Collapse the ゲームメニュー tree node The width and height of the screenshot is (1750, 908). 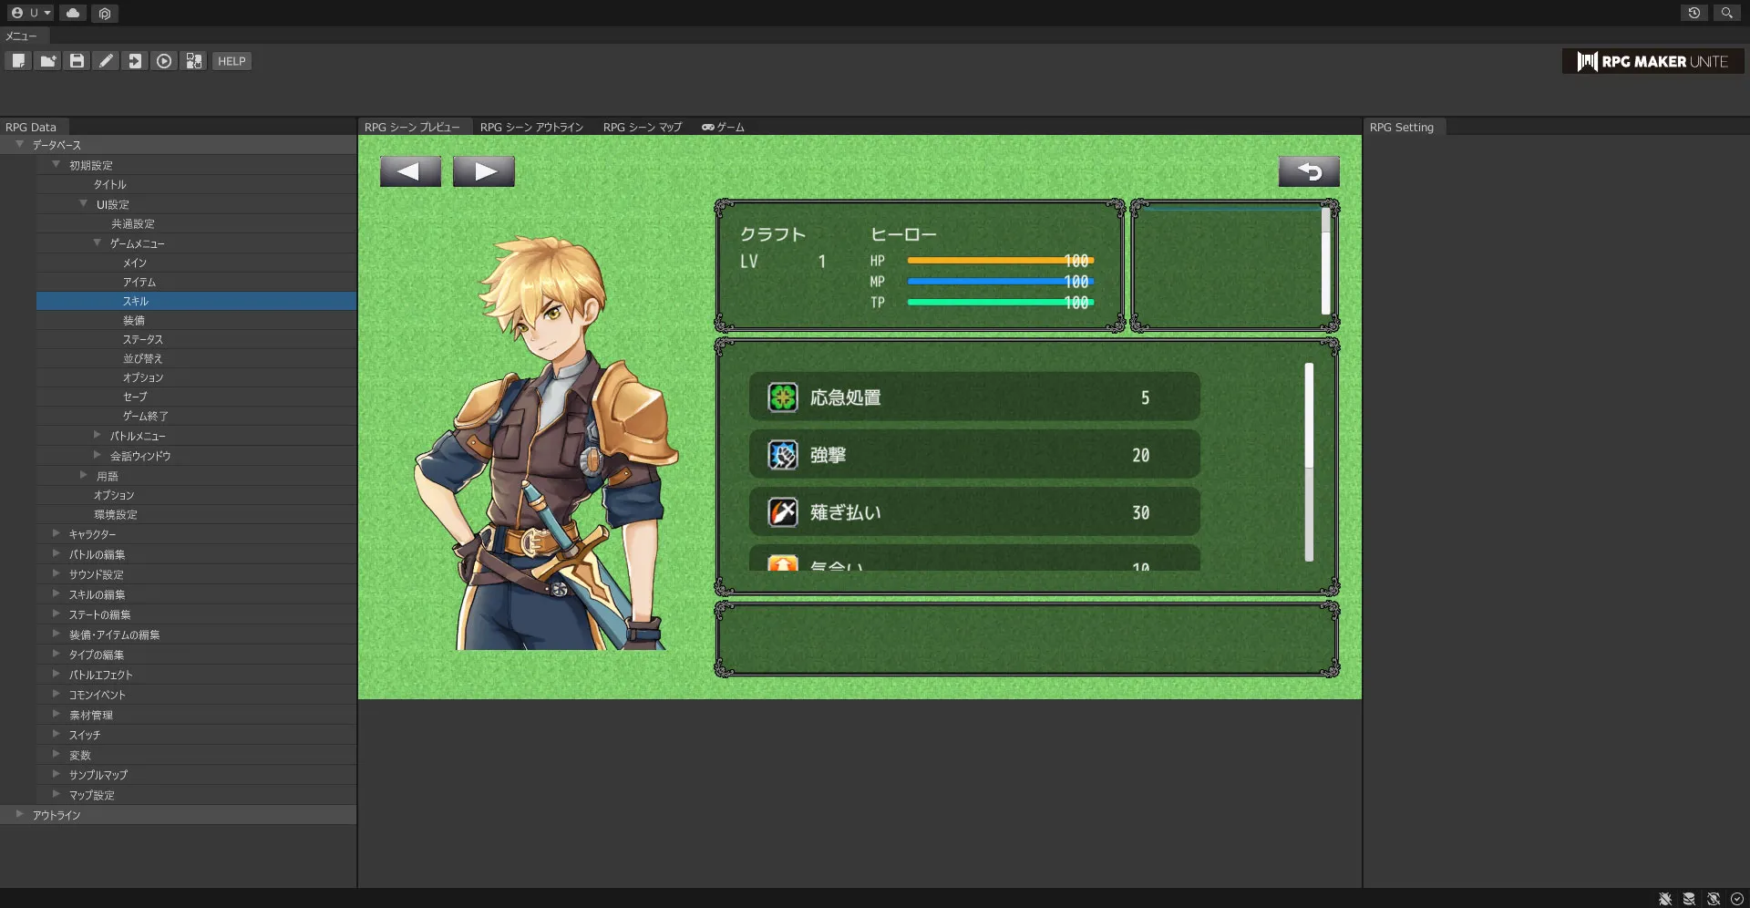[x=98, y=243]
